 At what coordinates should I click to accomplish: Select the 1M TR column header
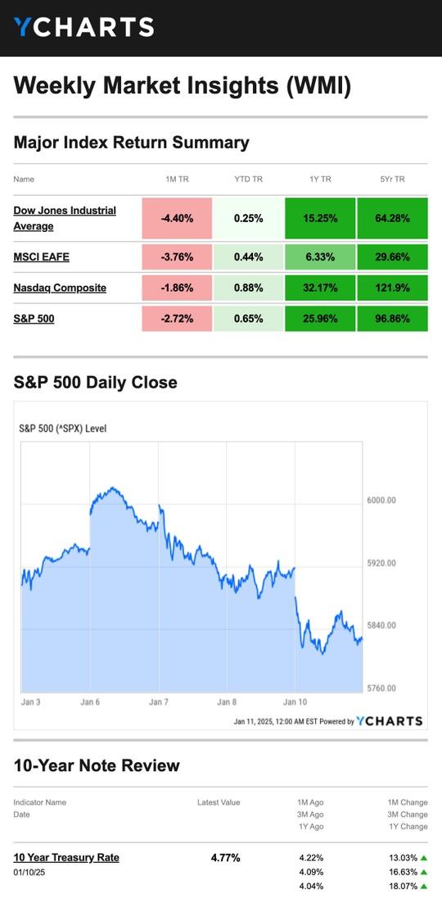coord(177,179)
